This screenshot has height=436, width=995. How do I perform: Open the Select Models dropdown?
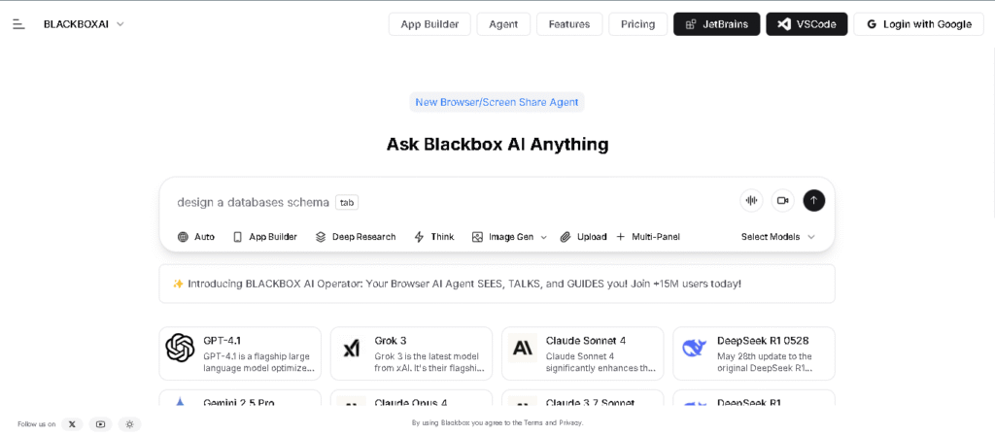[x=777, y=237]
